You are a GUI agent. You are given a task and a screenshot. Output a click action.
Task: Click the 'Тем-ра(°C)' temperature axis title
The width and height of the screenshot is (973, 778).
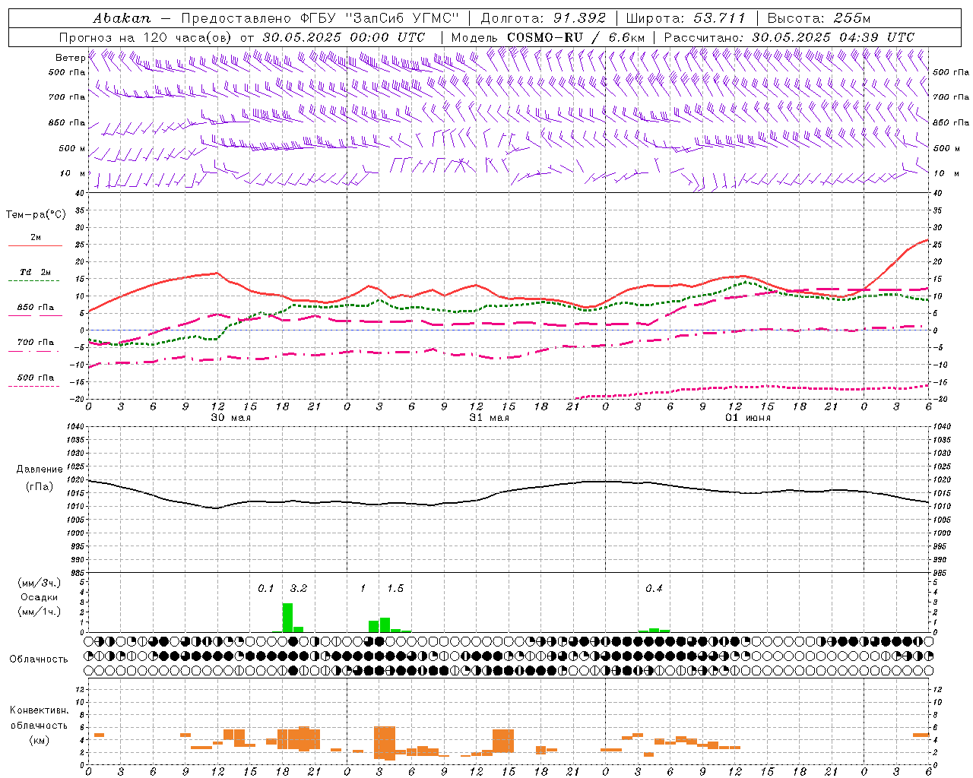tap(36, 215)
